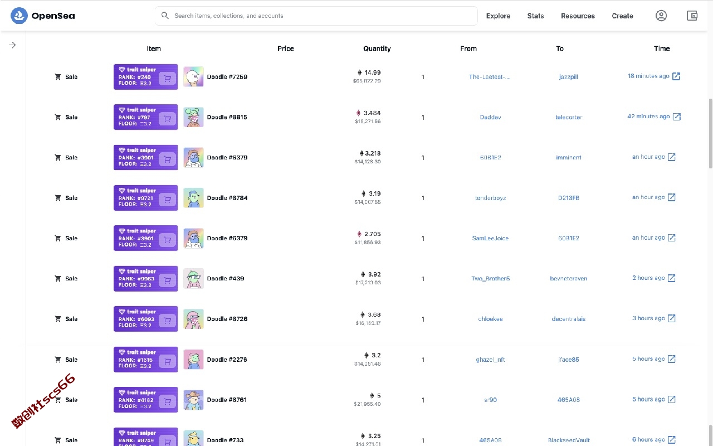Open the Doodle #733 item name
713x446 pixels.
coord(225,440)
